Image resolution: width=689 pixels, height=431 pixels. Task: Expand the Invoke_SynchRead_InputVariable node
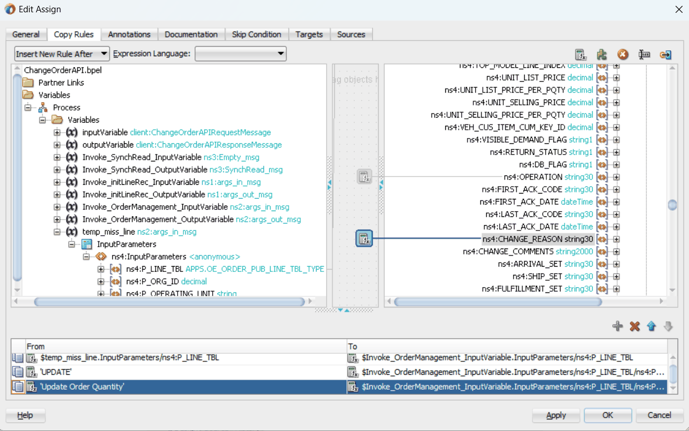[x=57, y=157]
